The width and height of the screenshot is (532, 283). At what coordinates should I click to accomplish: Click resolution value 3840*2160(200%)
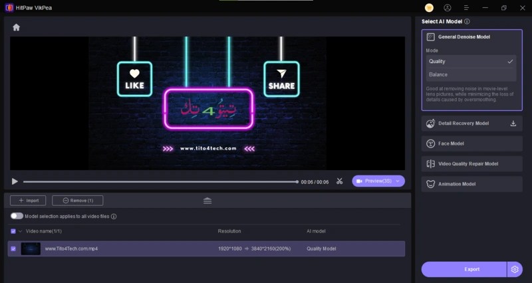click(271, 248)
